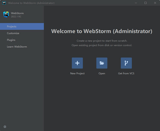Image resolution: width=160 pixels, height=131 pixels.
Task: Click the "New Project" text label
Action: (x=77, y=73)
